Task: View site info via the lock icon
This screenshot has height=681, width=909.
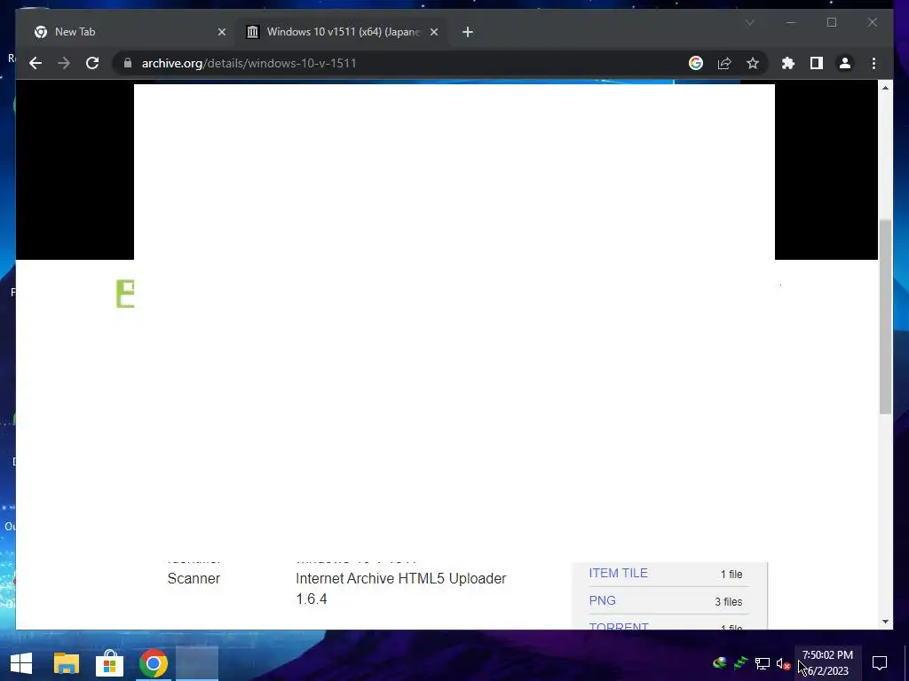Action: pyautogui.click(x=128, y=63)
